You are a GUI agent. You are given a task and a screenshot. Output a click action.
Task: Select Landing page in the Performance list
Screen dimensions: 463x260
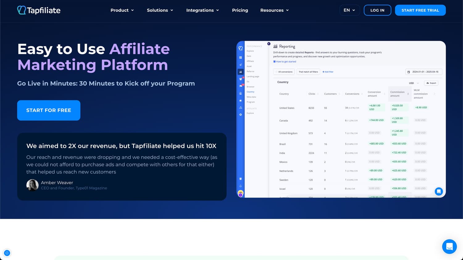[x=253, y=76]
